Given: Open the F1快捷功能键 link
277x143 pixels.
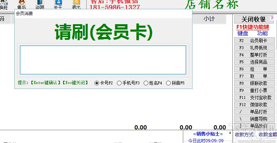Looking at the screenshot, I should pyautogui.click(x=253, y=27).
